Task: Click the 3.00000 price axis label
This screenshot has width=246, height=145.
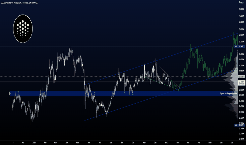Action: click(242, 29)
